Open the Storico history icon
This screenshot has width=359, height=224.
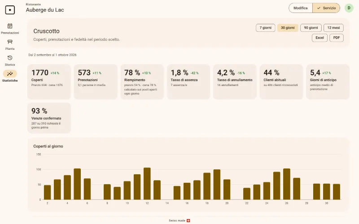click(x=10, y=58)
